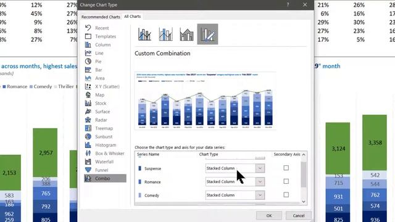The width and height of the screenshot is (395, 222).
Task: Select 30% cell in background worksheet
Action: click(x=359, y=22)
